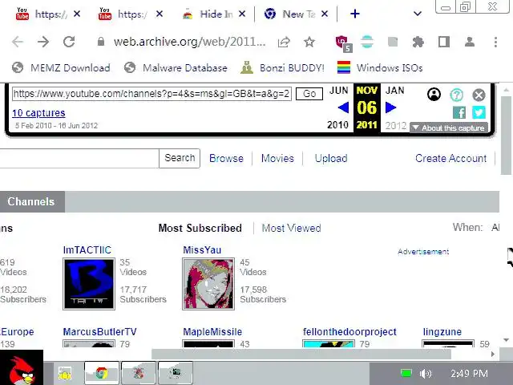The height and width of the screenshot is (385, 513).
Task: Open Malware Database bookmark
Action: click(x=176, y=67)
